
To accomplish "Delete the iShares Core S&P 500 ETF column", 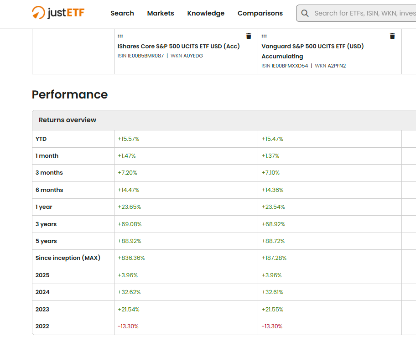I will click(x=249, y=36).
